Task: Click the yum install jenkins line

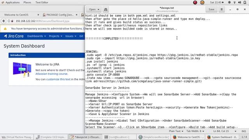Action: [x=102, y=61]
